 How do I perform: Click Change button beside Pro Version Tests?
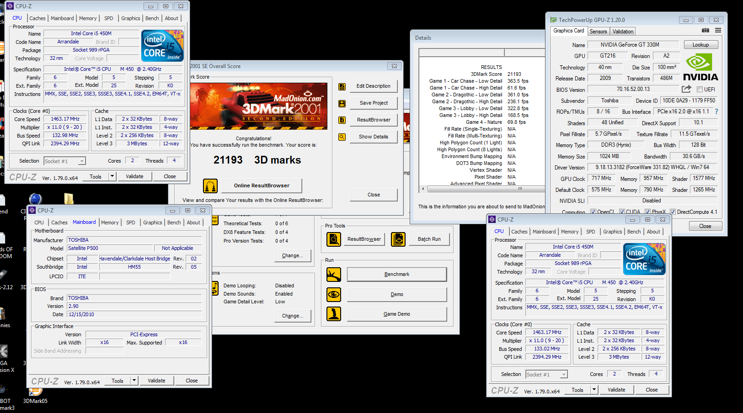point(292,256)
